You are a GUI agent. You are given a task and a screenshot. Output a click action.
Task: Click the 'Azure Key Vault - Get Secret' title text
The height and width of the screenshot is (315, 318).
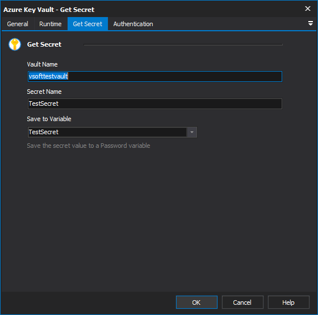point(49,10)
